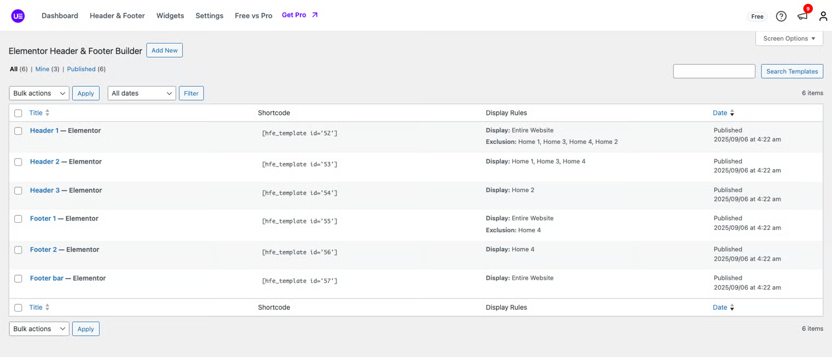This screenshot has height=357, width=832.
Task: Open the Header & Footer menu item
Action: point(117,16)
